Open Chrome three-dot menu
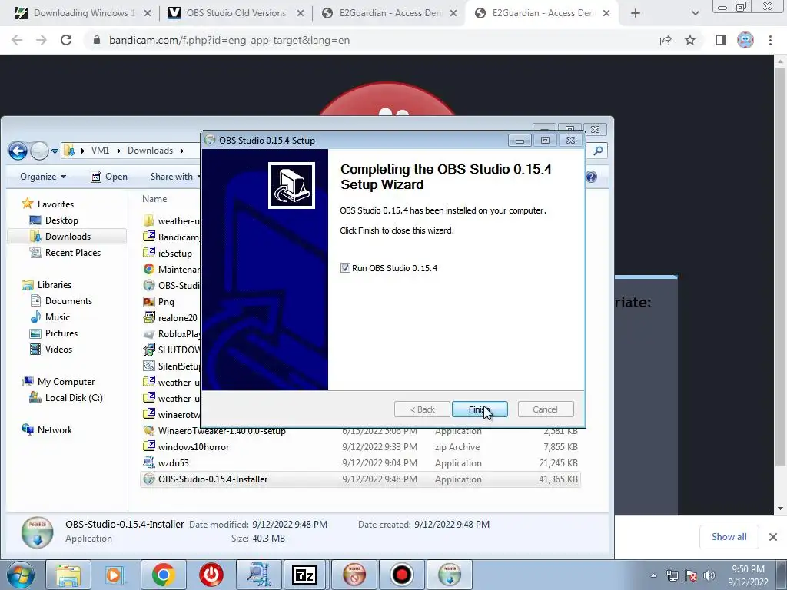This screenshot has width=787, height=590. tap(770, 40)
